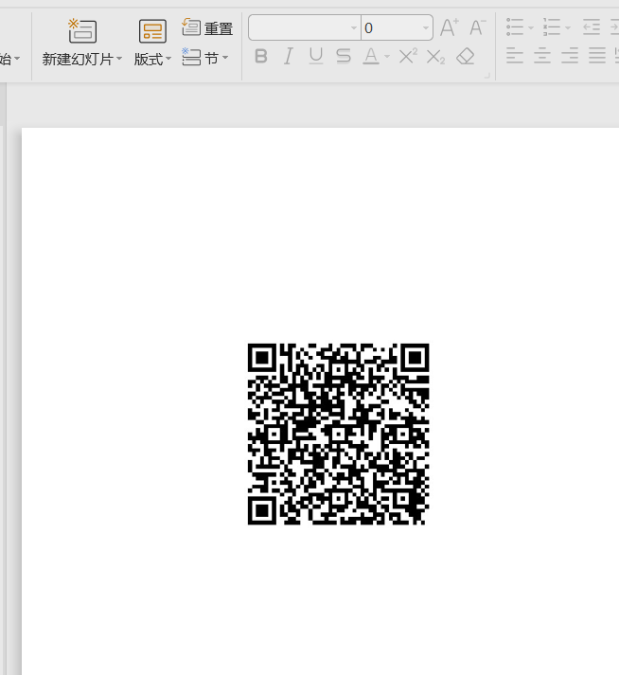This screenshot has height=675, width=619.
Task: Justify text alignment
Action: pyautogui.click(x=597, y=56)
